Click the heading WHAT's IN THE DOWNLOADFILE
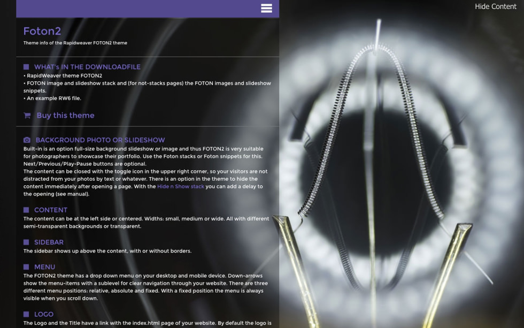This screenshot has height=328, width=524. pyautogui.click(x=87, y=67)
